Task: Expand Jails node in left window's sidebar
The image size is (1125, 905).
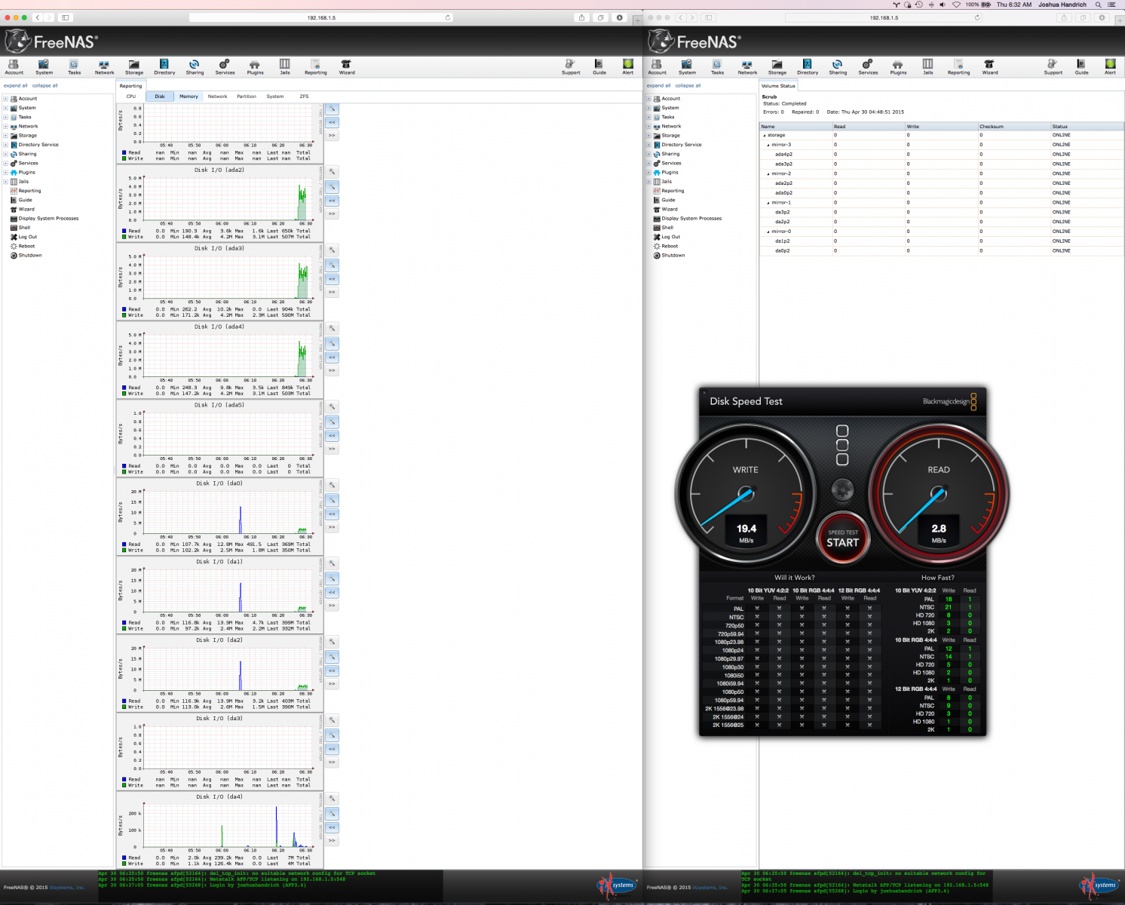Action: (x=5, y=182)
